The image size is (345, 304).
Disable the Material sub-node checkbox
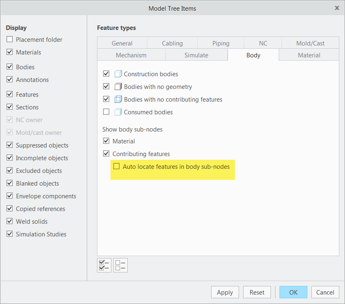tap(106, 141)
